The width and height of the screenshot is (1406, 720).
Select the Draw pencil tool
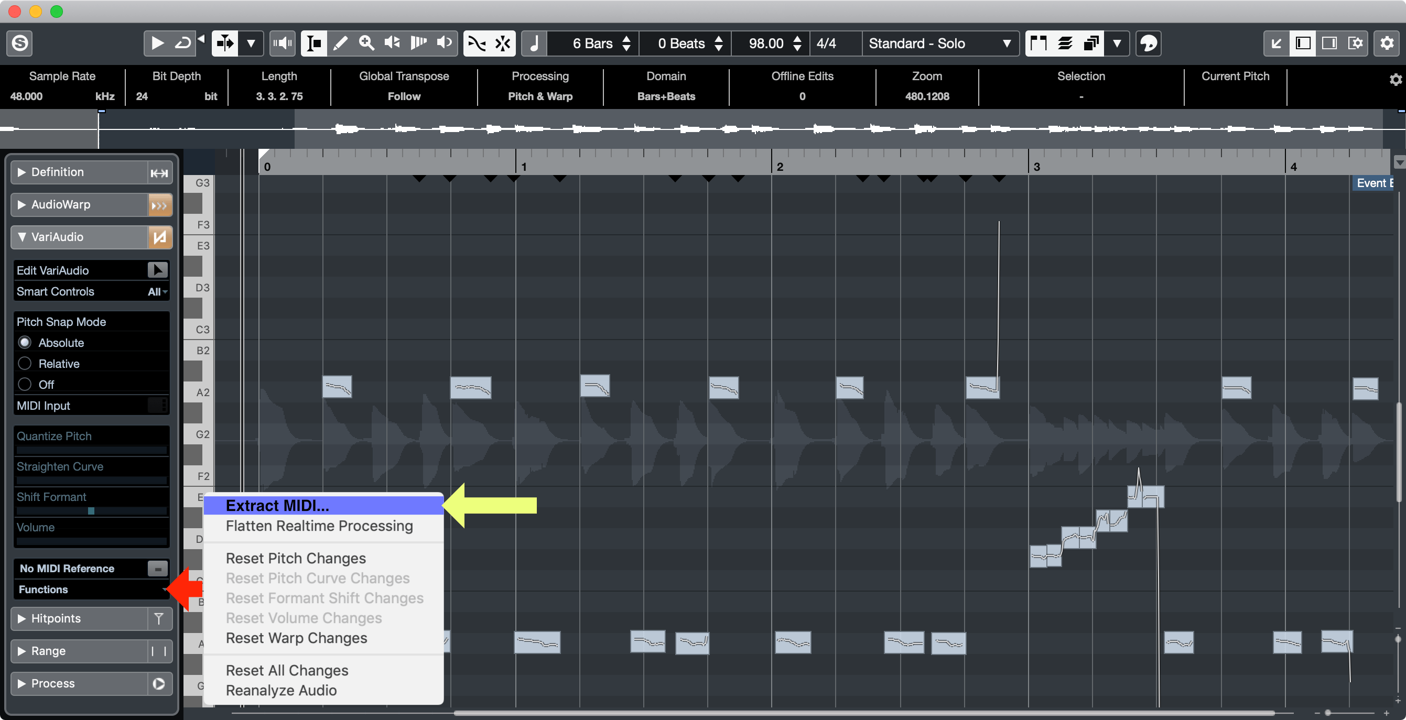pos(341,43)
